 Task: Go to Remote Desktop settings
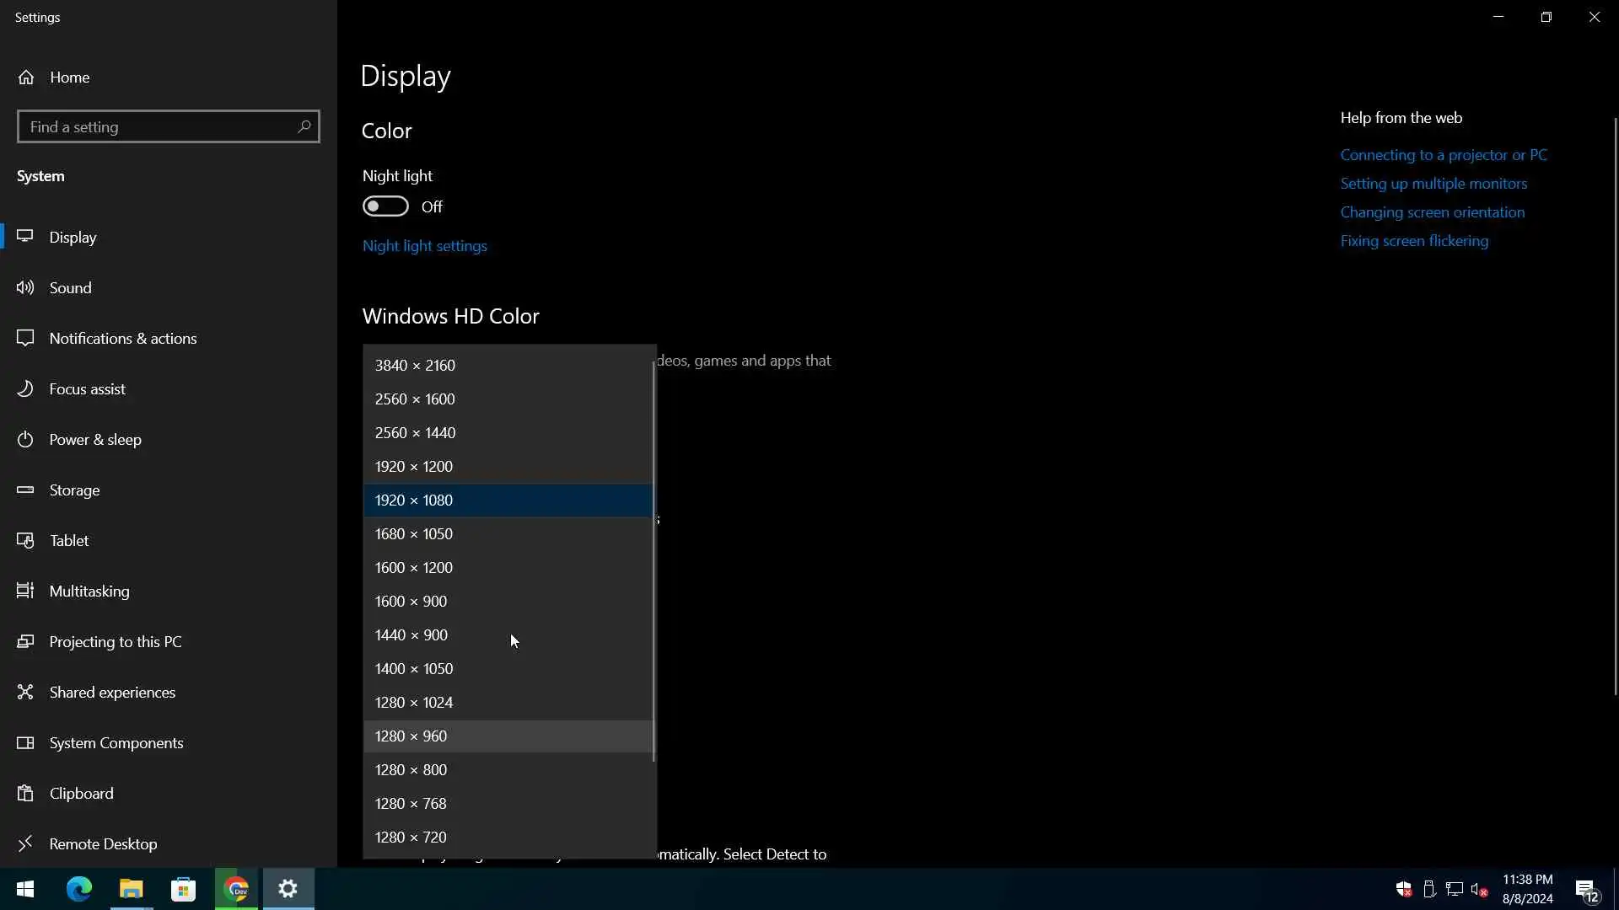click(103, 844)
